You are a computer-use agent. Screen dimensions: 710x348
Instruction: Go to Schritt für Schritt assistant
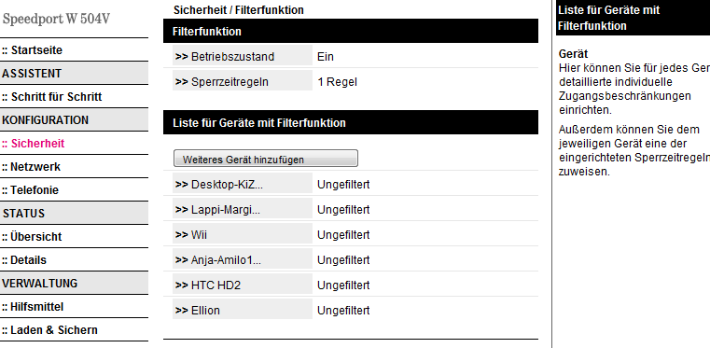click(51, 97)
